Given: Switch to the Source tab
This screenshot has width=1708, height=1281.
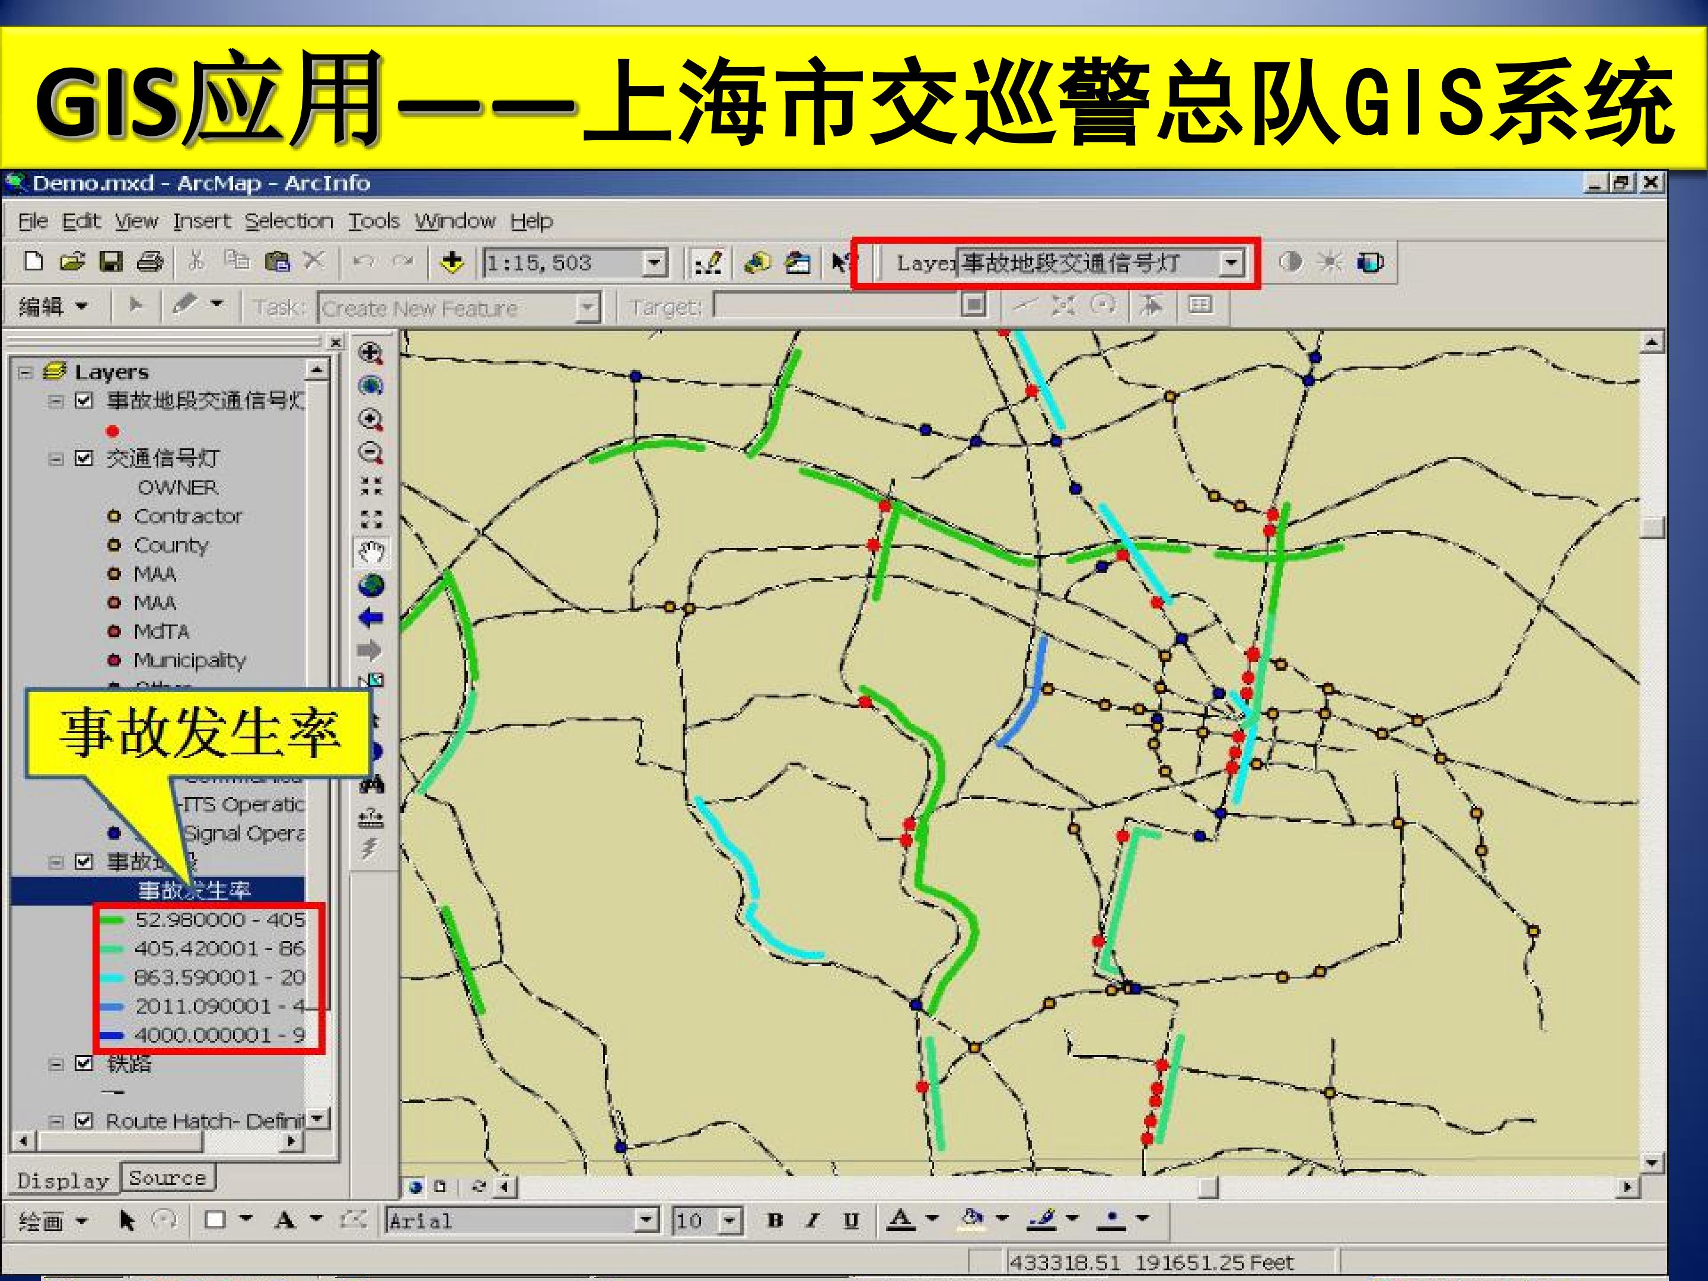Looking at the screenshot, I should tap(168, 1178).
